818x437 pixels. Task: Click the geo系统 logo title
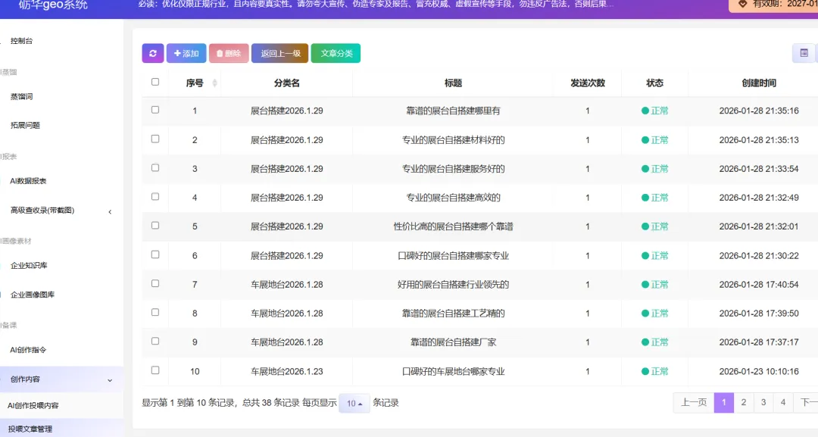coord(53,5)
